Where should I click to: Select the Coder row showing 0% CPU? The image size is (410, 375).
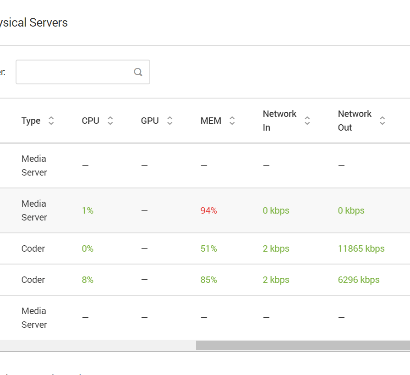[33, 248]
